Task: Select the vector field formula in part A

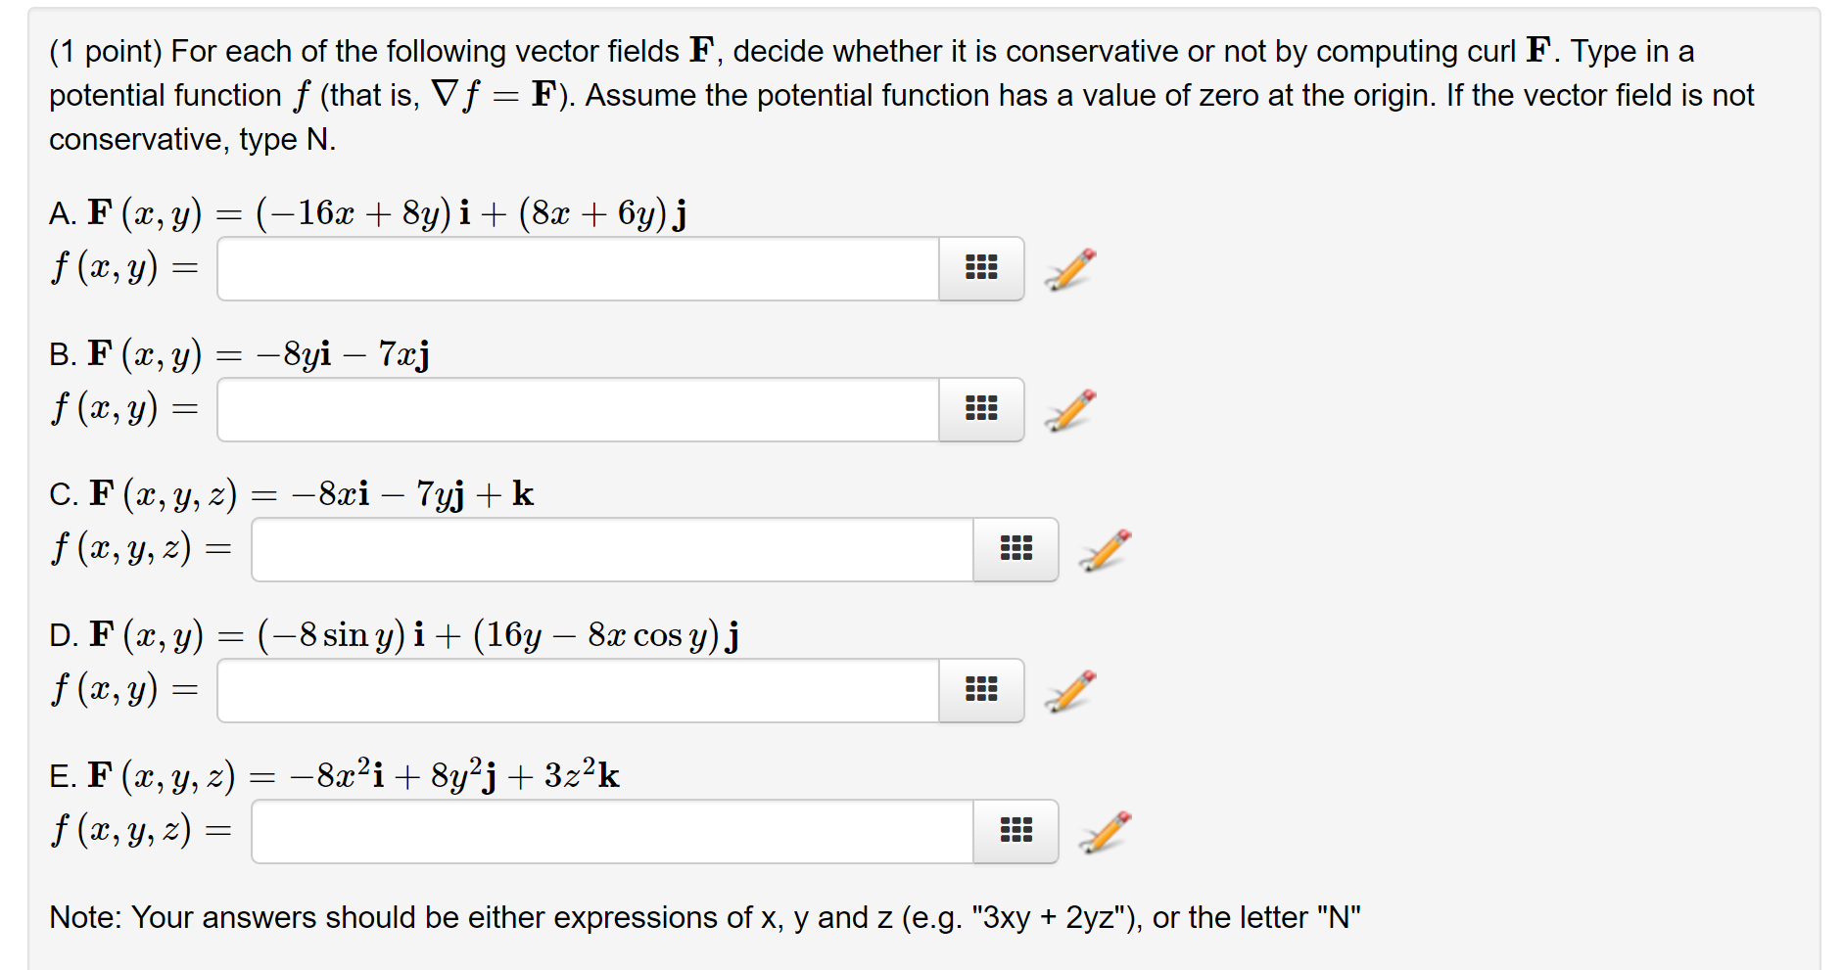Action: tap(382, 211)
